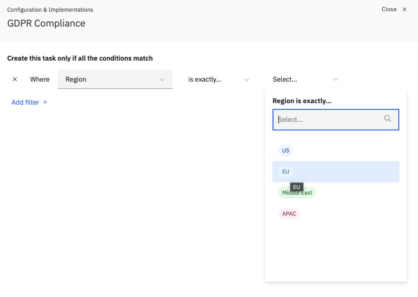Focus the region search input field
Viewport: 418px width, 297px height.
(x=336, y=120)
